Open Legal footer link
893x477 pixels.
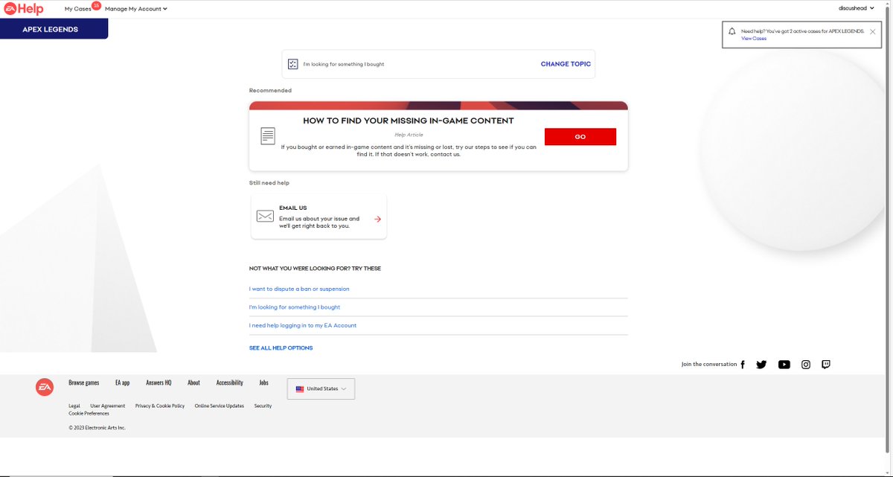point(74,406)
